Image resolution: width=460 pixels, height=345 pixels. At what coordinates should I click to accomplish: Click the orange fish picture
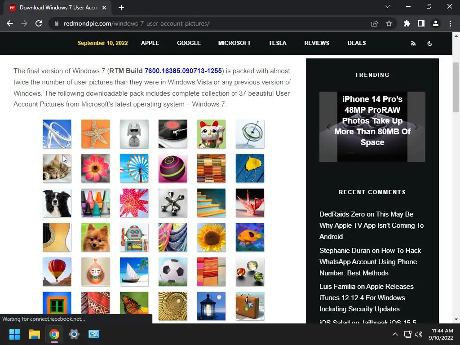tap(250, 237)
